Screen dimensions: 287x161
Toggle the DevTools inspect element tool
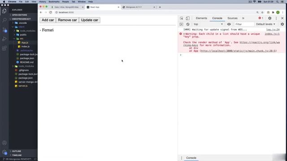[181, 18]
